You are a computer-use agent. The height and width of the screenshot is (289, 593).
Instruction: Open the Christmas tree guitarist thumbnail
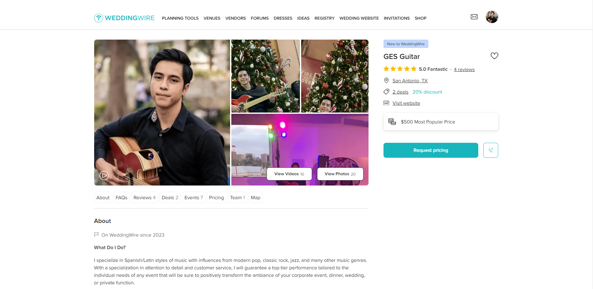265,76
